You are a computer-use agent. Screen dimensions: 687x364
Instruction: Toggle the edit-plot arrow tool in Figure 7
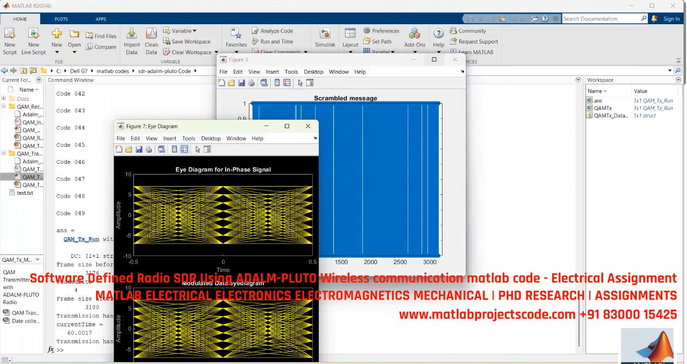[x=197, y=149]
